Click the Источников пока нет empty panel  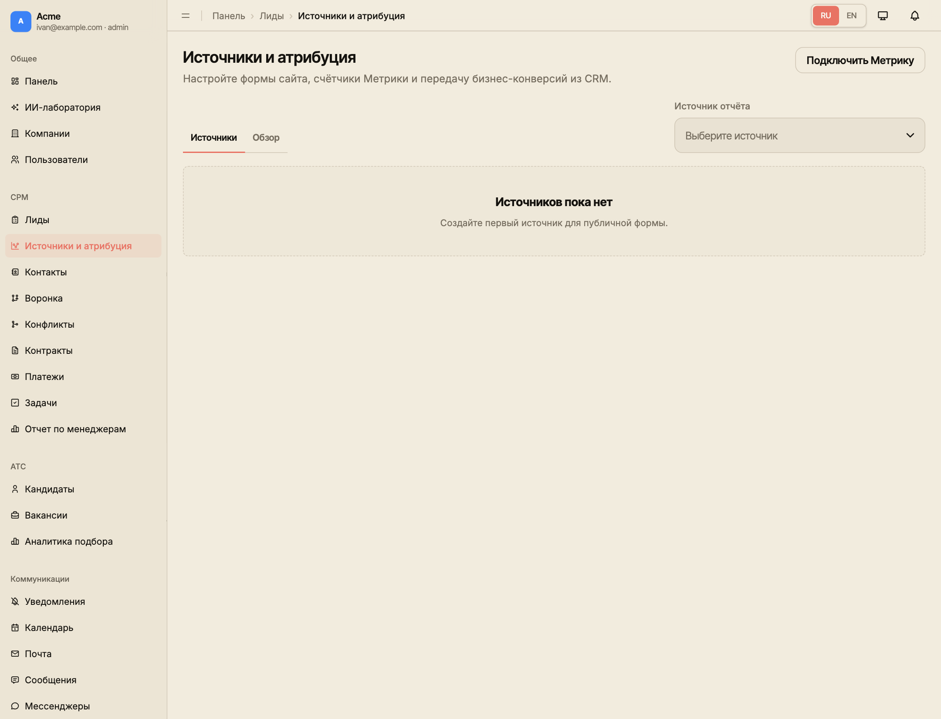click(554, 211)
